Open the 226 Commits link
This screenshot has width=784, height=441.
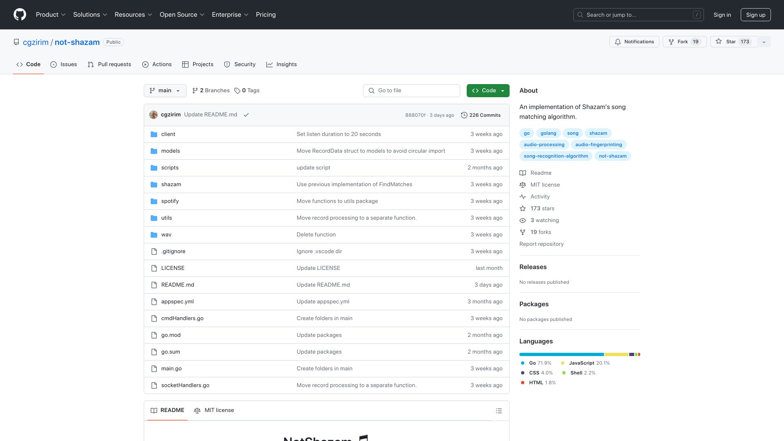click(x=481, y=115)
